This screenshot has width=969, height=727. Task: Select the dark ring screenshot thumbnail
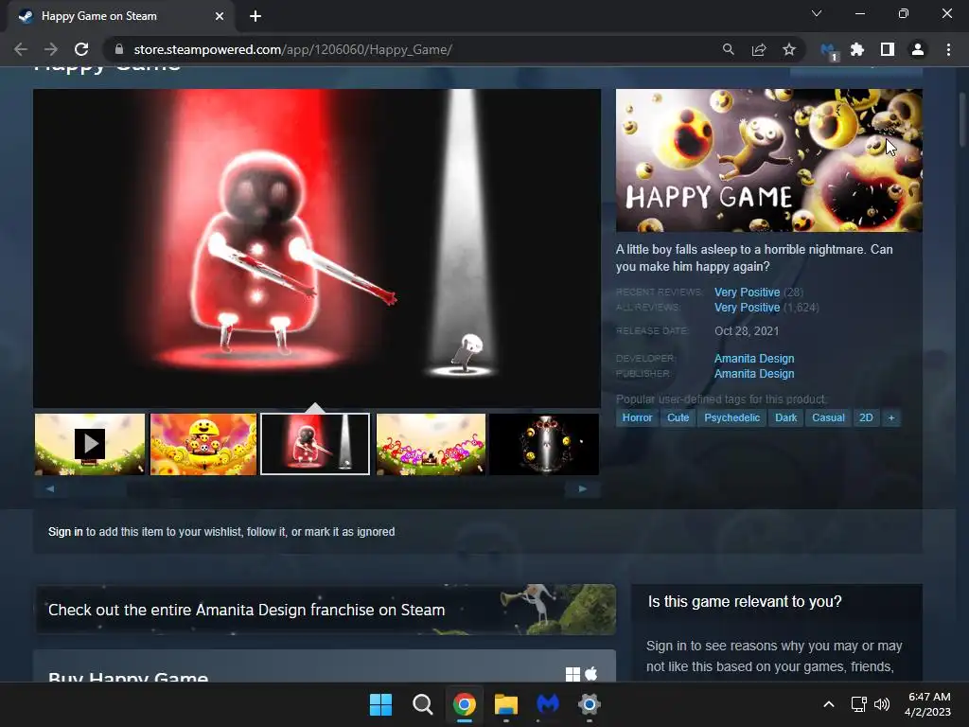(544, 444)
